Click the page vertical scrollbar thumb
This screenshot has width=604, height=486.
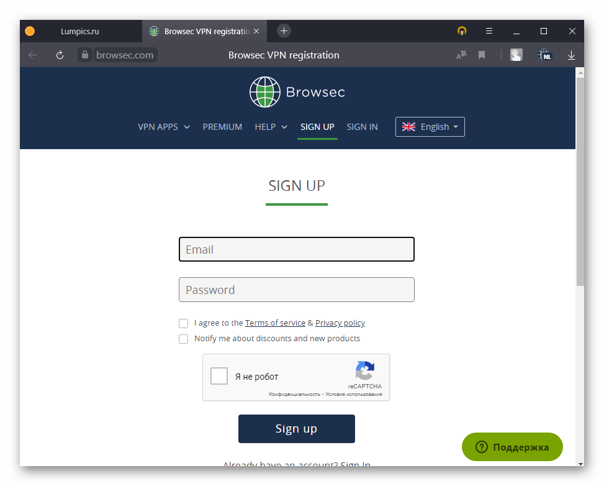pyautogui.click(x=580, y=181)
